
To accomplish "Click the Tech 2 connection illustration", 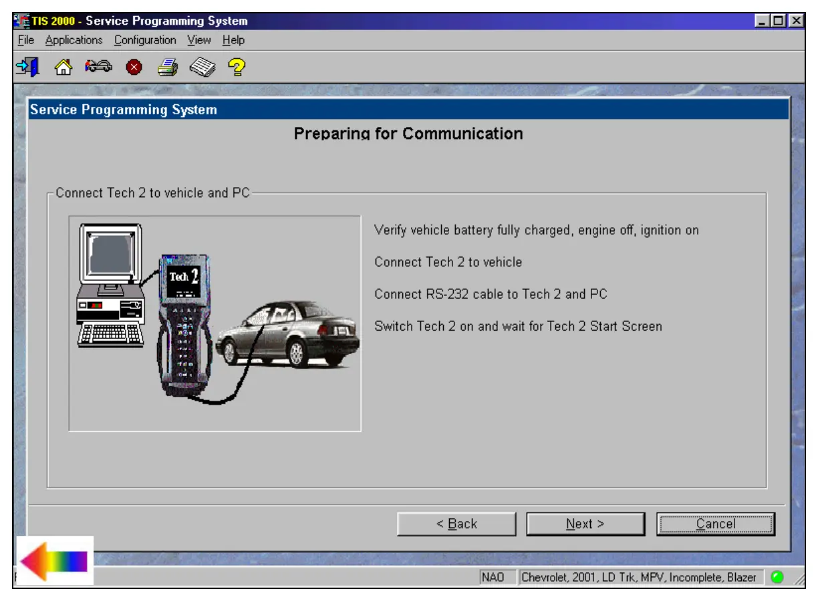I will pos(215,323).
